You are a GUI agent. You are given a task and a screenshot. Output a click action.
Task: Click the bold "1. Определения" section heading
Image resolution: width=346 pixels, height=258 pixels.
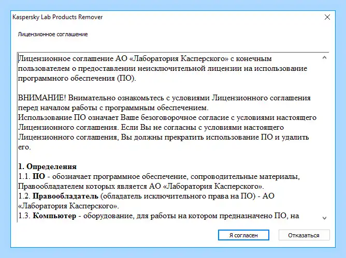(47, 166)
